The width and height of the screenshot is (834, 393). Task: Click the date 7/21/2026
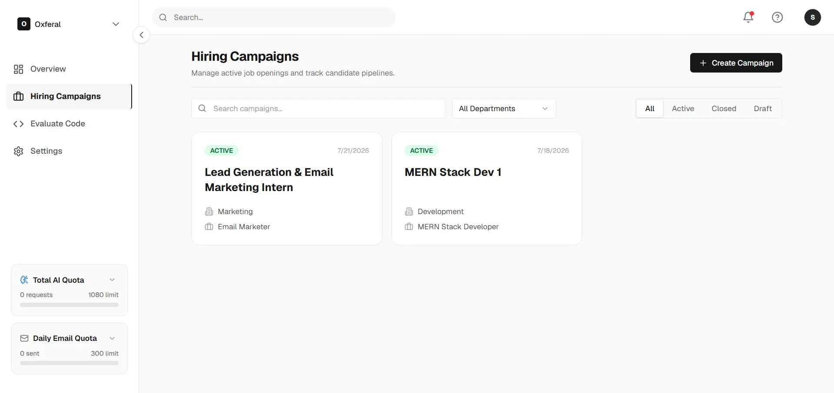pos(353,151)
